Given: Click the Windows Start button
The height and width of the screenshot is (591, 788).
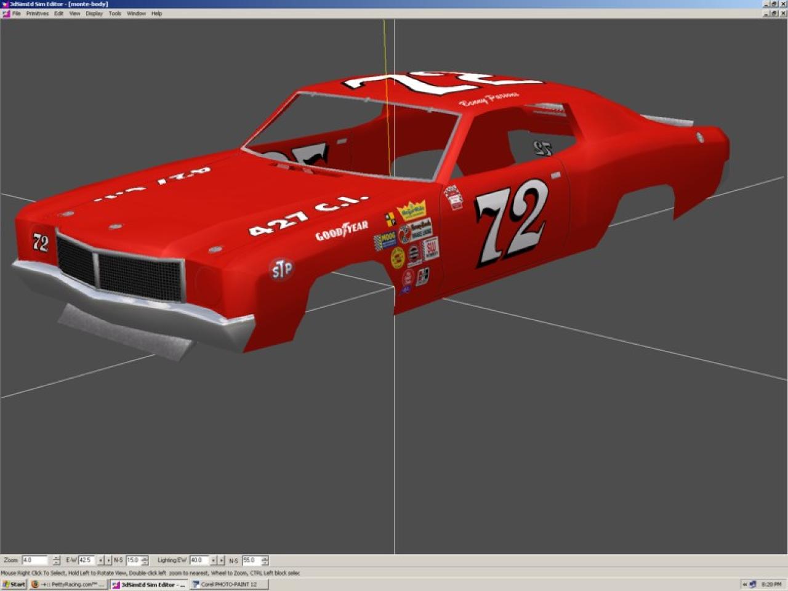Looking at the screenshot, I should tap(14, 584).
